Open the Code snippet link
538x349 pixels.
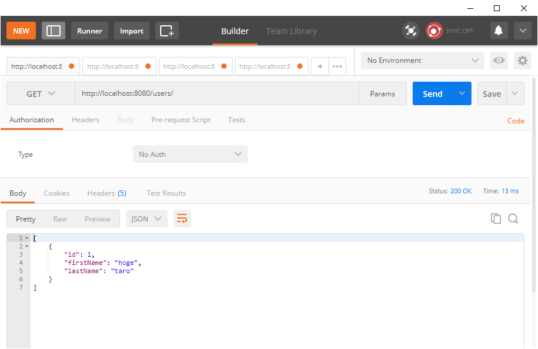516,121
